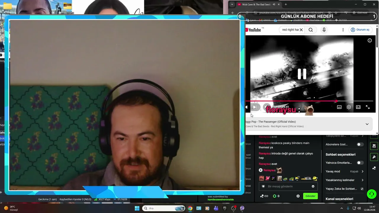
Task: Open the Windows Start menu
Action: click(x=137, y=208)
